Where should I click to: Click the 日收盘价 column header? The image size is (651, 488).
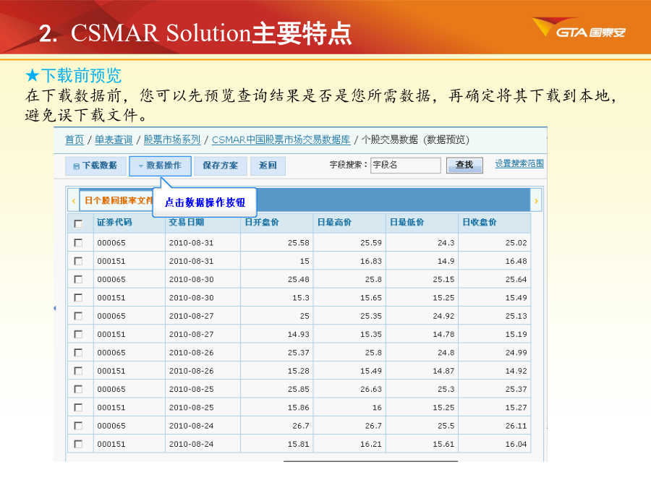point(495,223)
